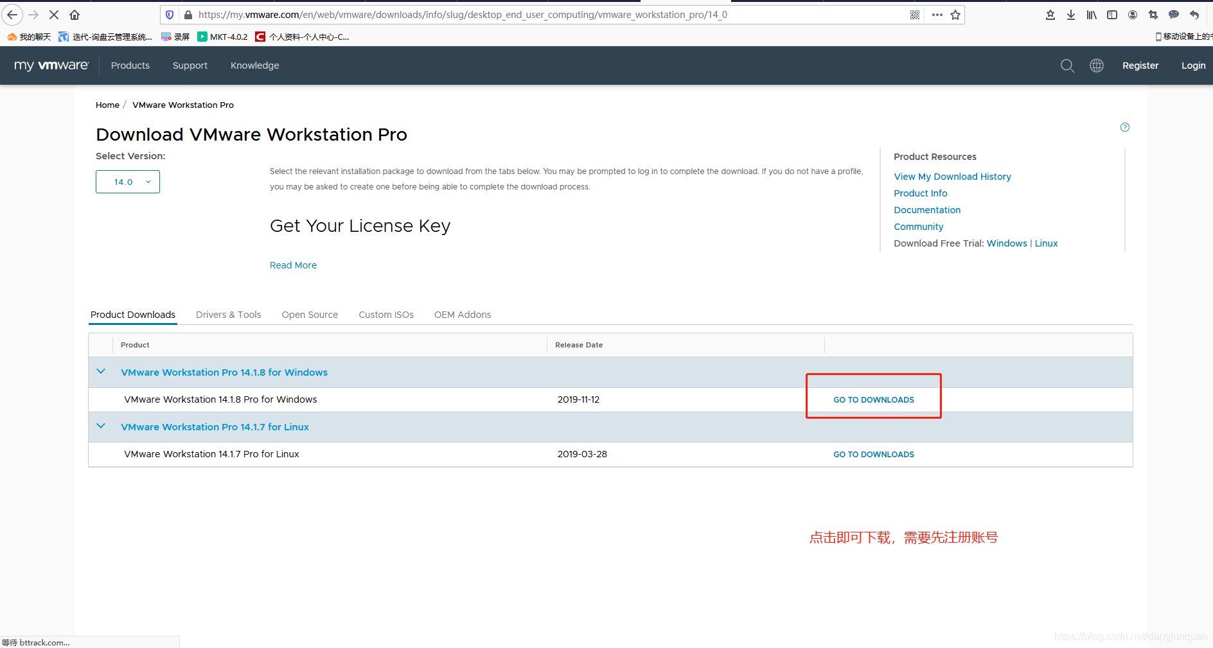Viewport: 1213px width, 648px height.
Task: Open the Products menu
Action: point(130,66)
